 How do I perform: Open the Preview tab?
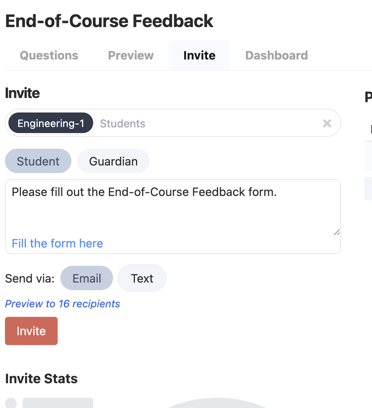coord(131,55)
